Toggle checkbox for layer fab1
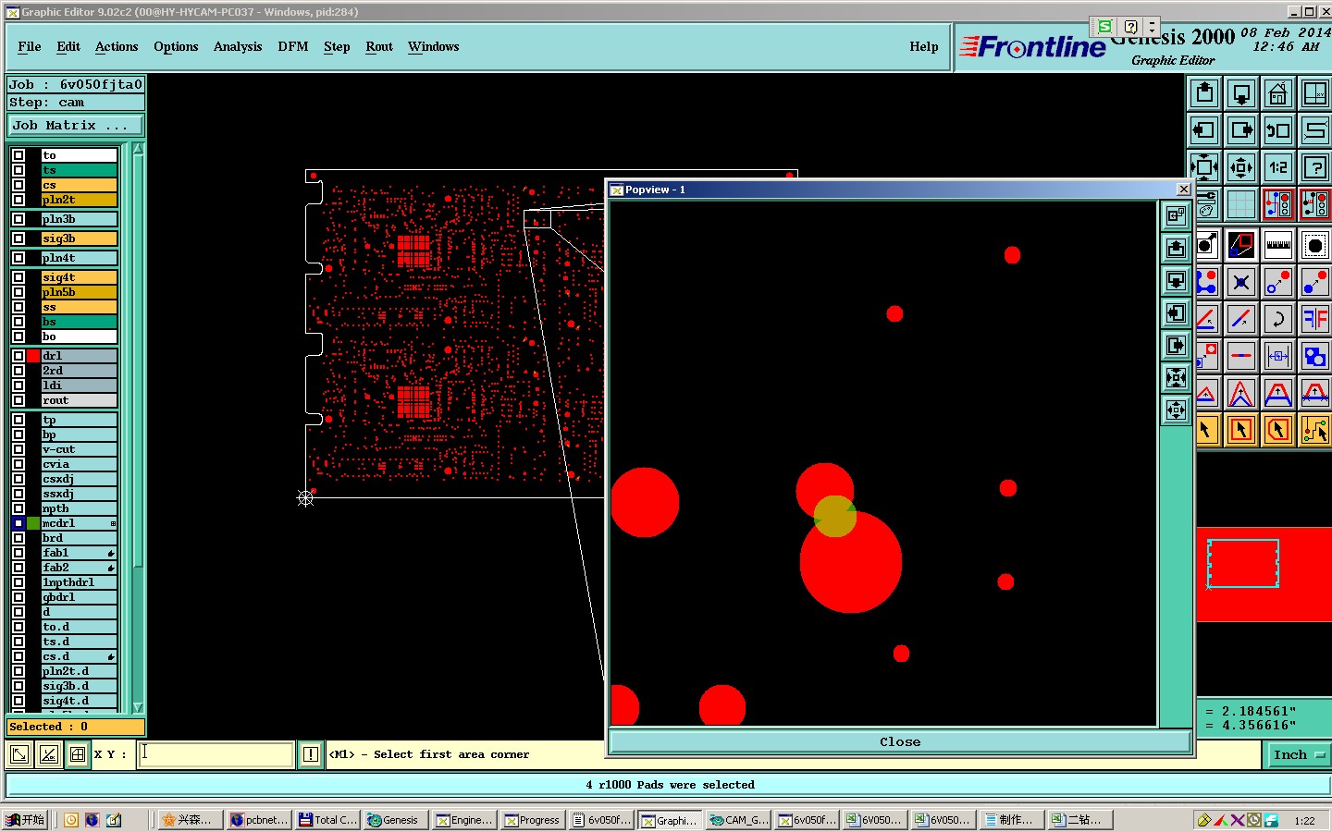1332x832 pixels. coord(18,553)
